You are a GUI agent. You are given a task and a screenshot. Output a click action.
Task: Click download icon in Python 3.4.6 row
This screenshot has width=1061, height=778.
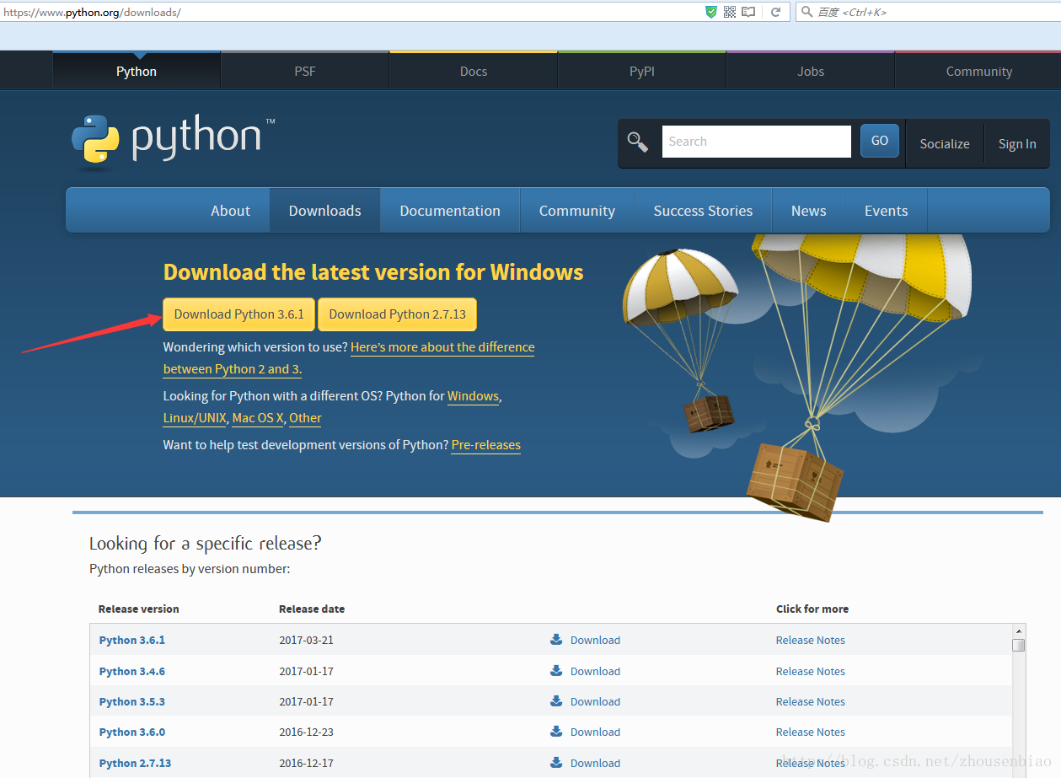(556, 671)
